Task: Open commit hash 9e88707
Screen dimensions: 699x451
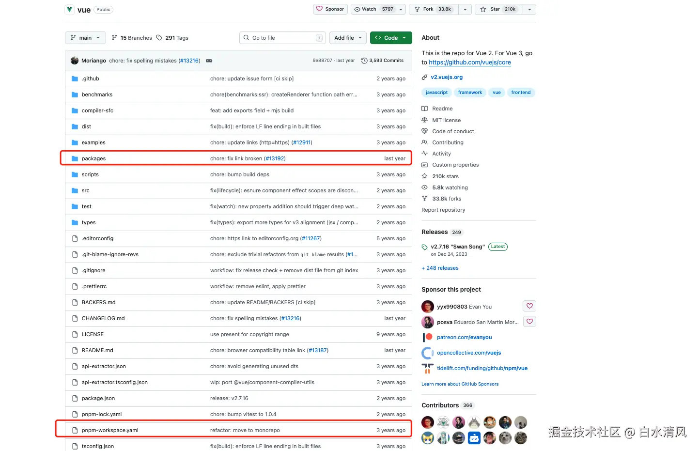Action: (322, 61)
